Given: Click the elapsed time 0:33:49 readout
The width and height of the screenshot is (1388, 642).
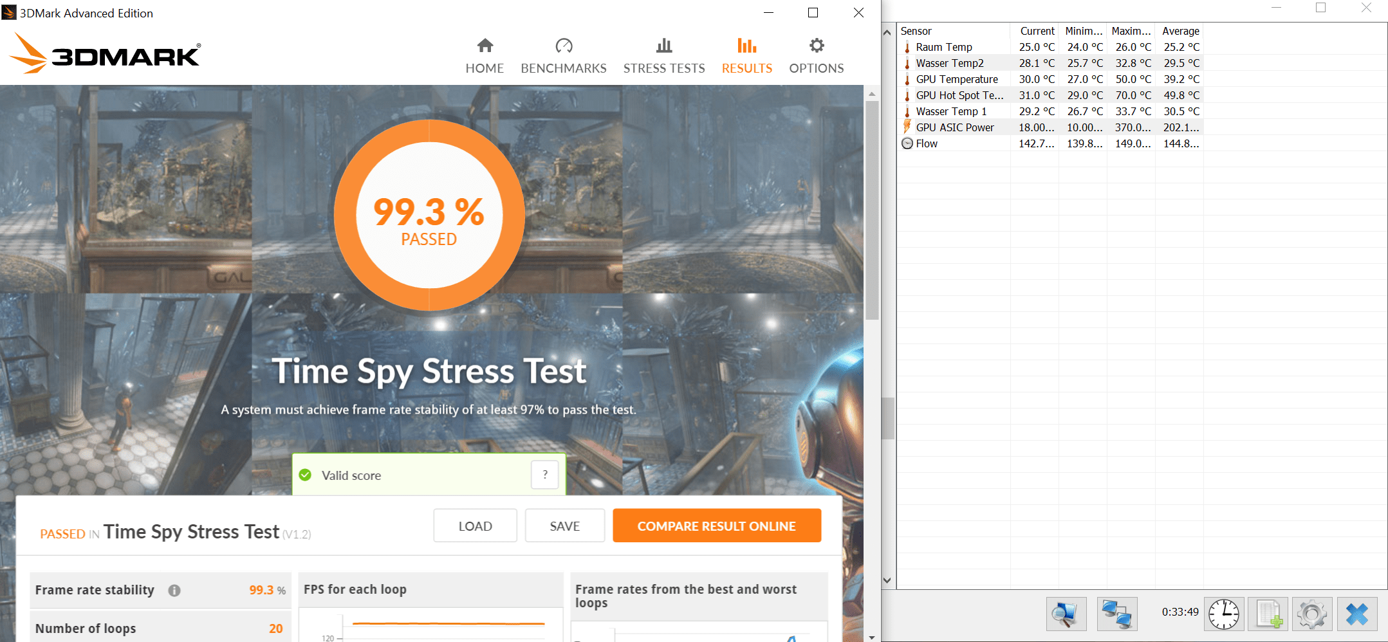Looking at the screenshot, I should [x=1180, y=612].
